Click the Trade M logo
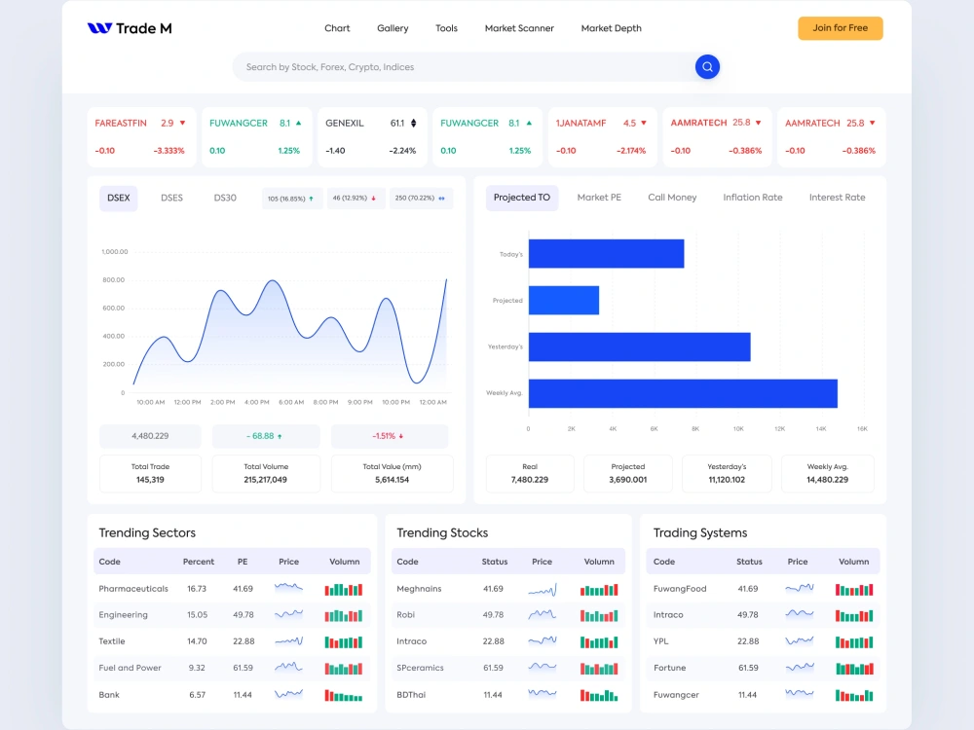The height and width of the screenshot is (730, 974). click(x=128, y=28)
